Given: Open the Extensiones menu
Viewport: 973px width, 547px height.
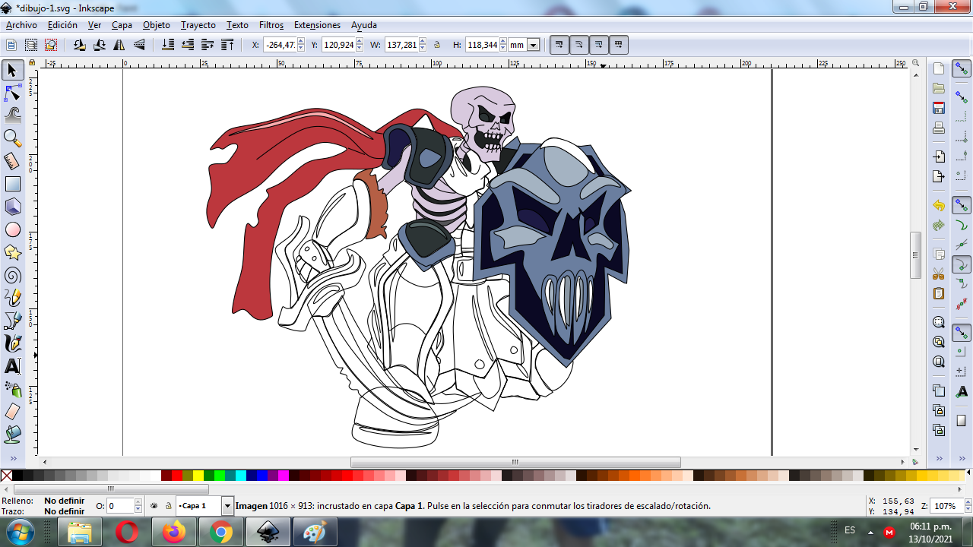Looking at the screenshot, I should 317,25.
